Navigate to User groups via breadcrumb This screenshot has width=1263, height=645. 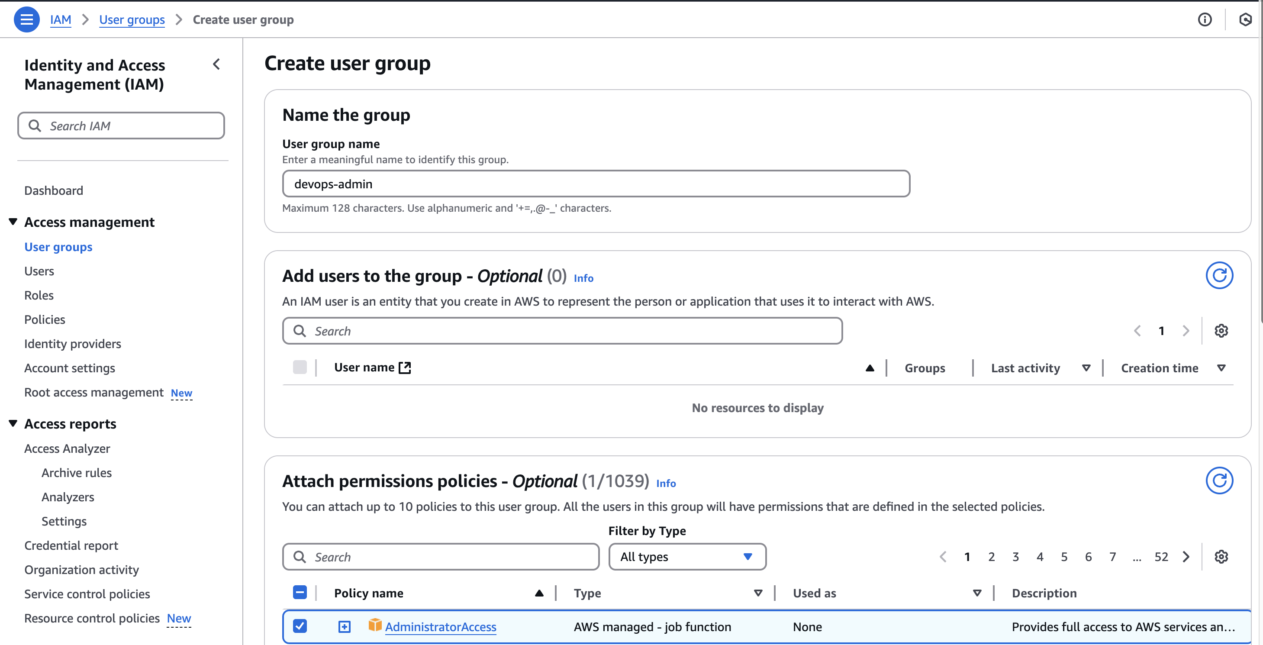pyautogui.click(x=132, y=19)
